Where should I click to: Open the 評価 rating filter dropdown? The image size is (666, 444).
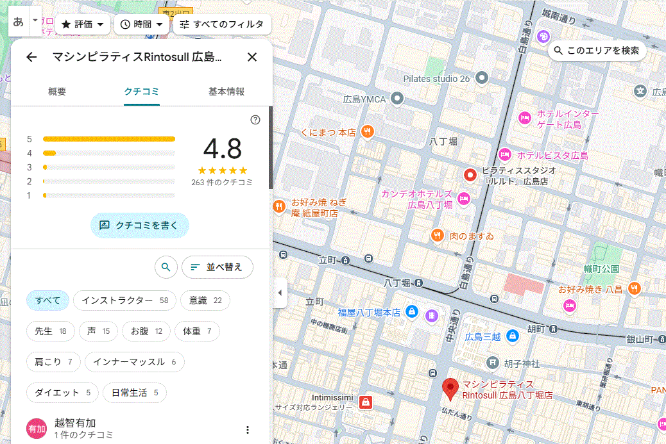click(x=83, y=24)
